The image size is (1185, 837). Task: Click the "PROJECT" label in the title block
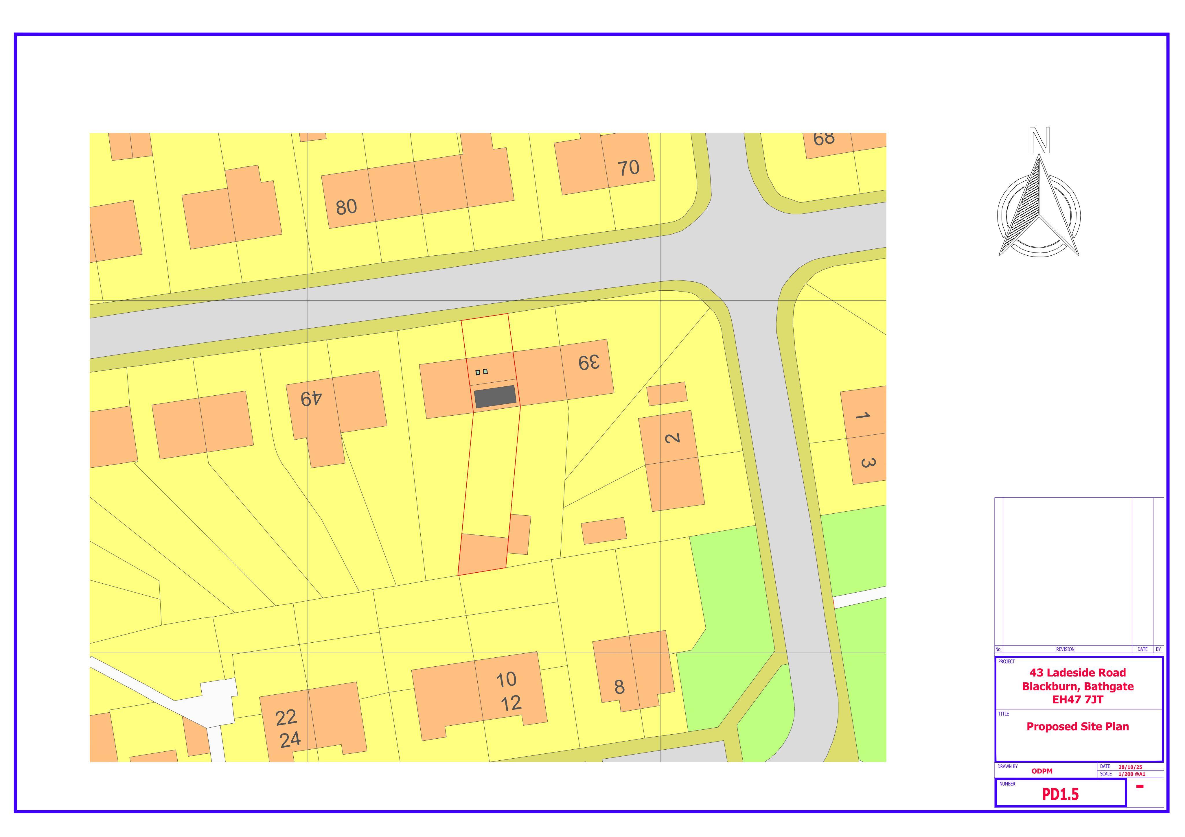coord(1006,661)
